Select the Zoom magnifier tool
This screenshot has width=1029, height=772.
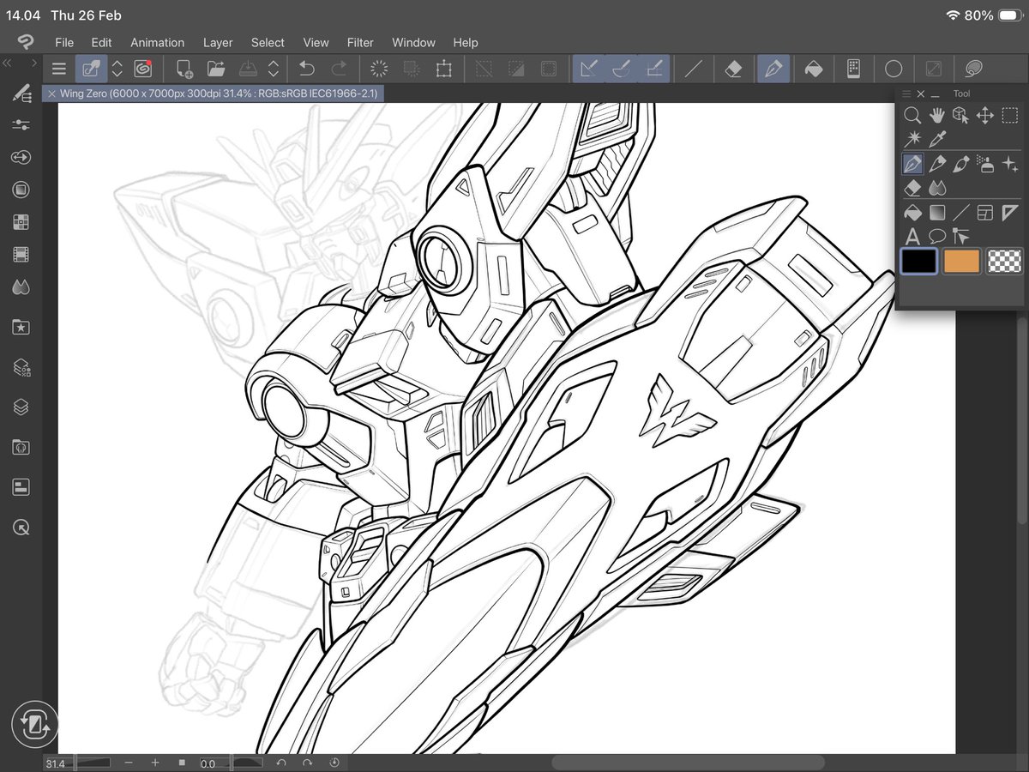(912, 115)
